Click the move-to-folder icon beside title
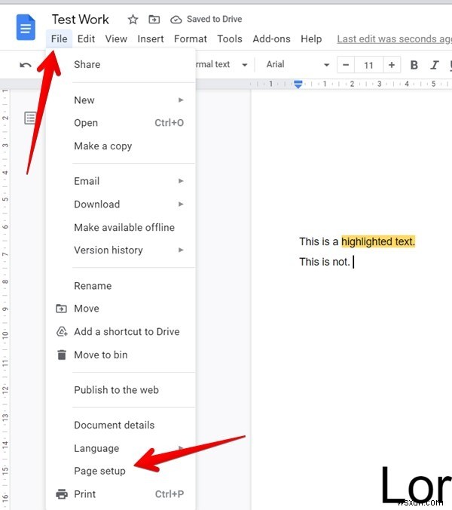This screenshot has width=452, height=510. [x=154, y=20]
